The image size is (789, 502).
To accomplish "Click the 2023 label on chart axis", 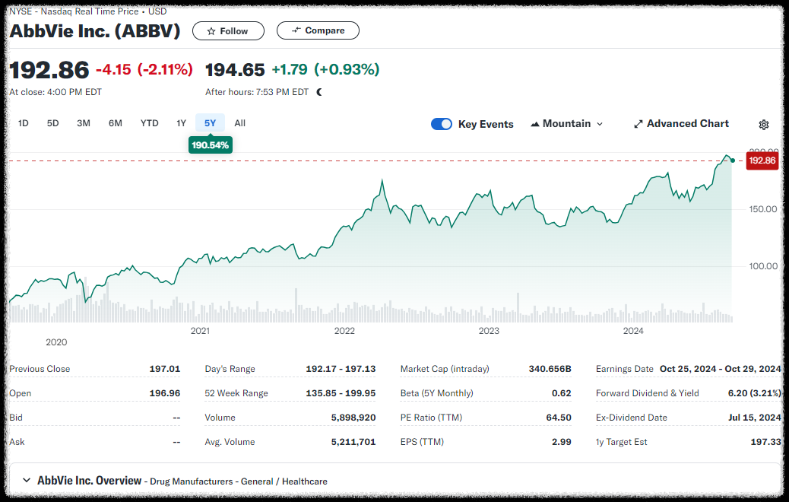I will tap(489, 331).
